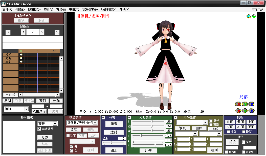Toggle 起始帧 checkbox
The height and width of the screenshot is (156, 266).
227,152
